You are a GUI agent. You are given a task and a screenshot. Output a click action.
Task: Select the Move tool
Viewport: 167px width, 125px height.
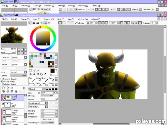pos(31,74)
